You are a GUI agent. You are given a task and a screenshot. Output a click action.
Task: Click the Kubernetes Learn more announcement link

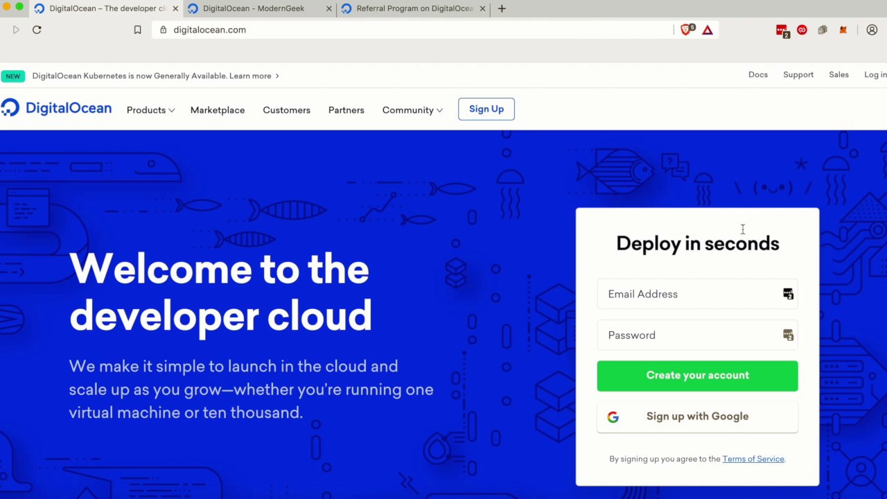[254, 76]
